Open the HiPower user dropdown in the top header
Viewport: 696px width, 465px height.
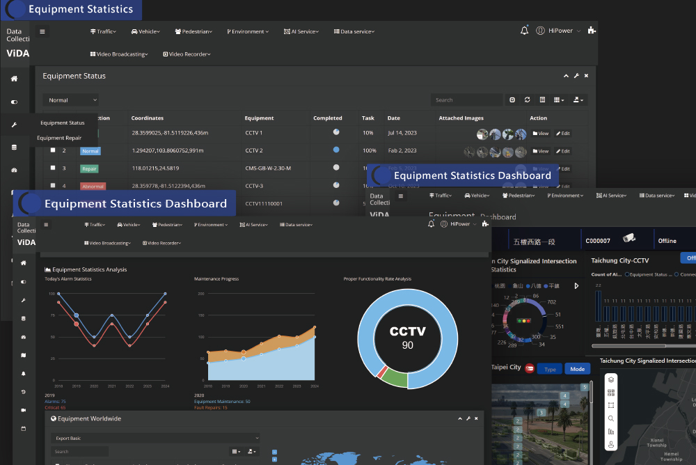pos(564,31)
